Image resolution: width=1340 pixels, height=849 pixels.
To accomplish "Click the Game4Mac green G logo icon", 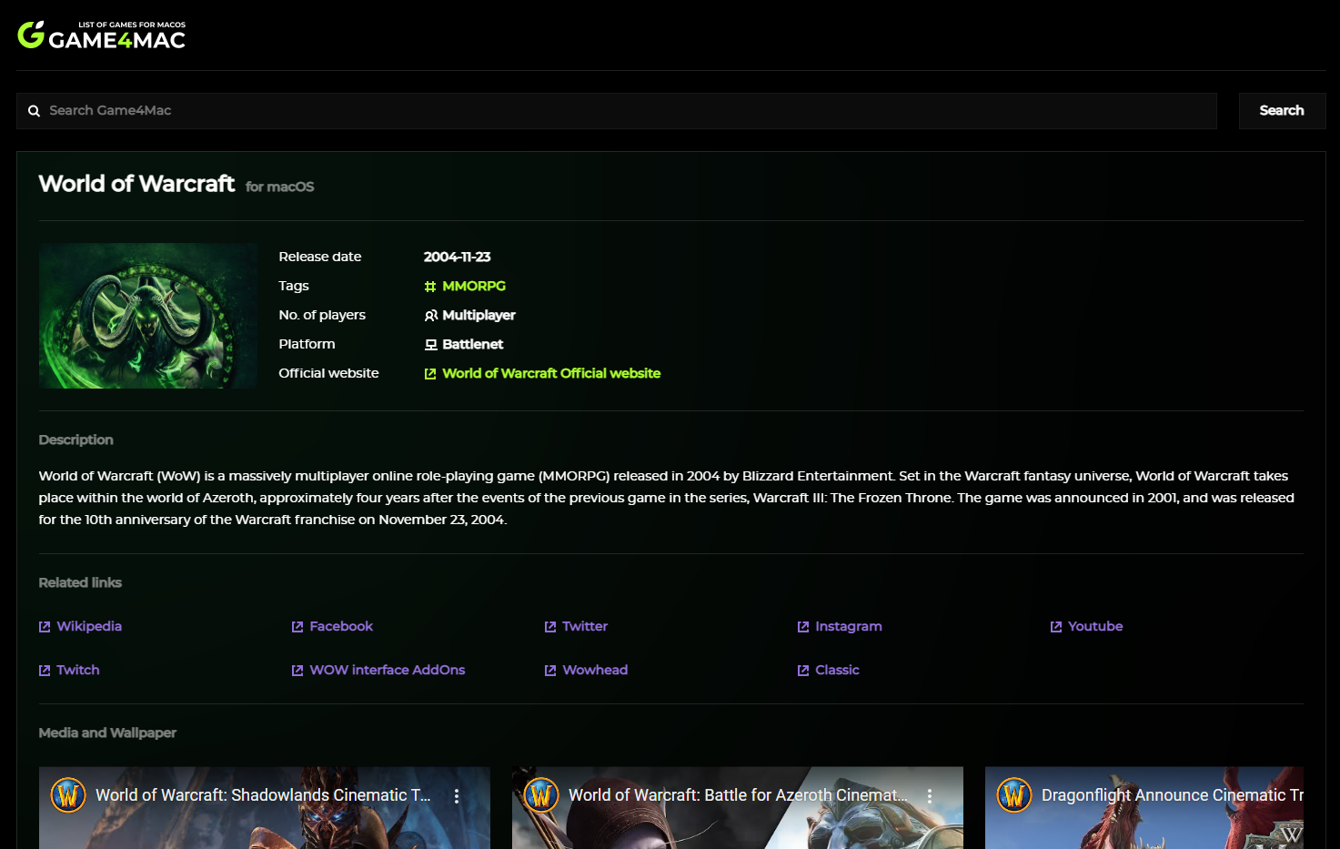I will [31, 35].
